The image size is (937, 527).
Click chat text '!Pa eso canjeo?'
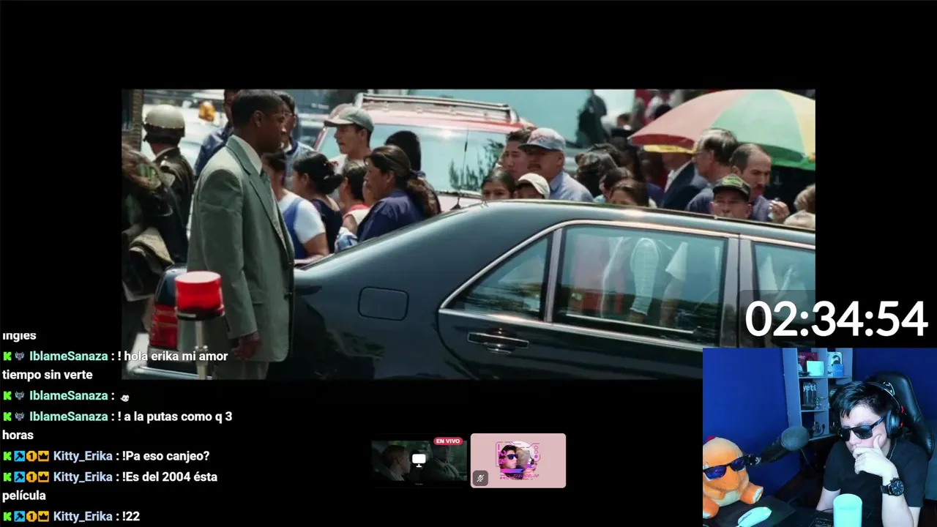point(166,456)
